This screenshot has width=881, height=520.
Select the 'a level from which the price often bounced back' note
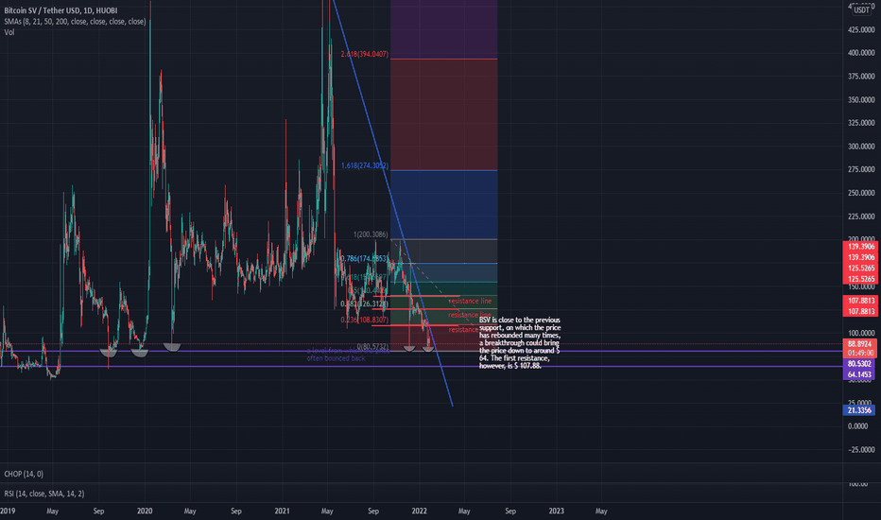coord(348,355)
